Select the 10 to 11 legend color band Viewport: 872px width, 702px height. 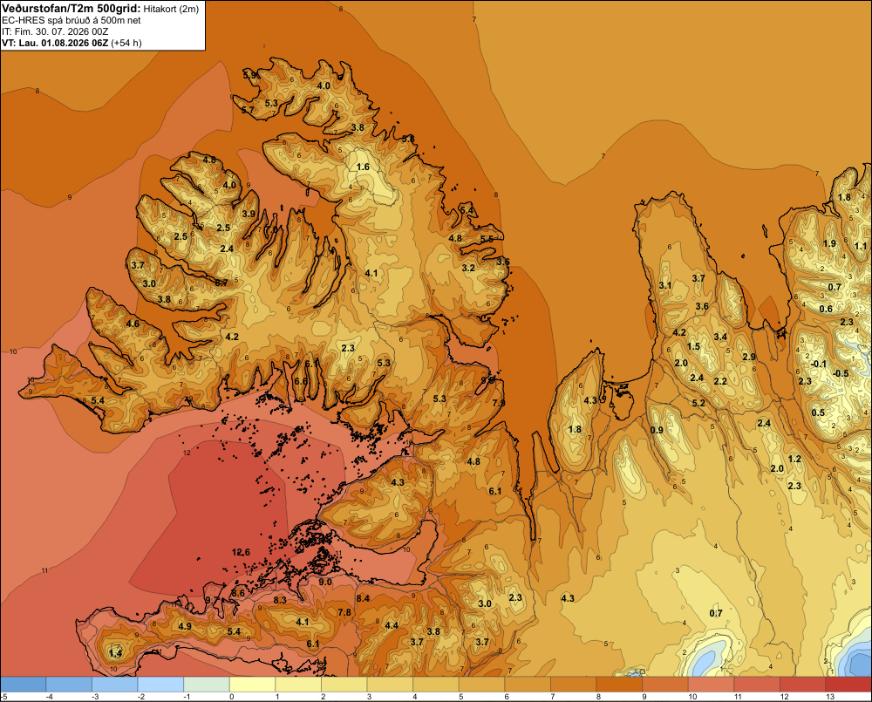tap(711, 684)
